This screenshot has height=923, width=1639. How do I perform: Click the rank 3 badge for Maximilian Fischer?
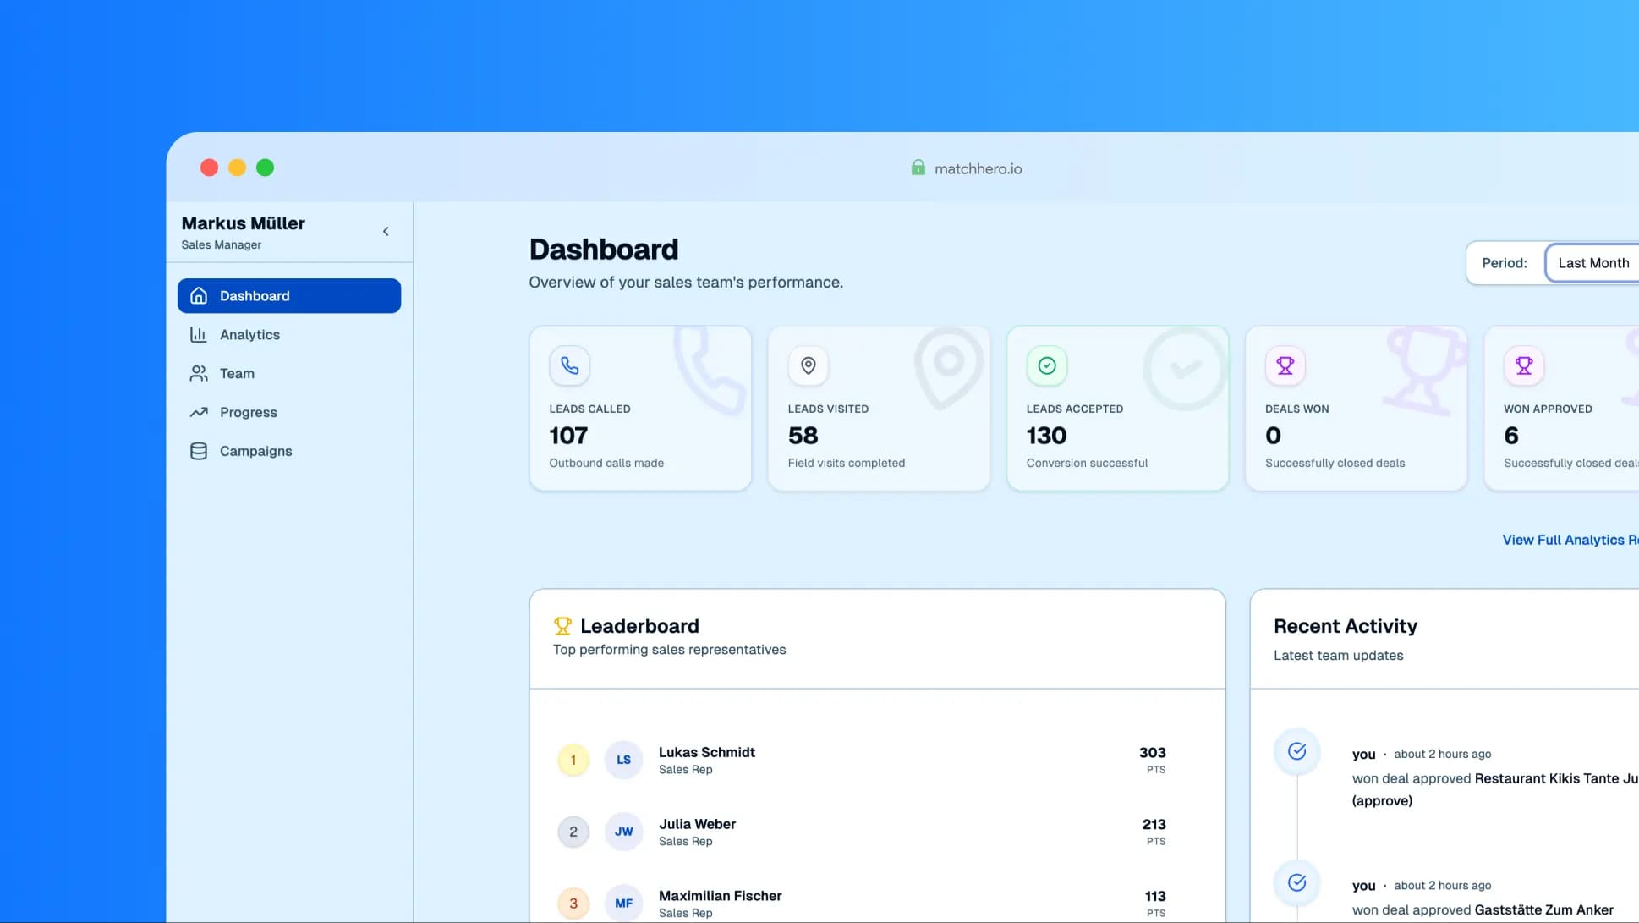[x=573, y=903]
